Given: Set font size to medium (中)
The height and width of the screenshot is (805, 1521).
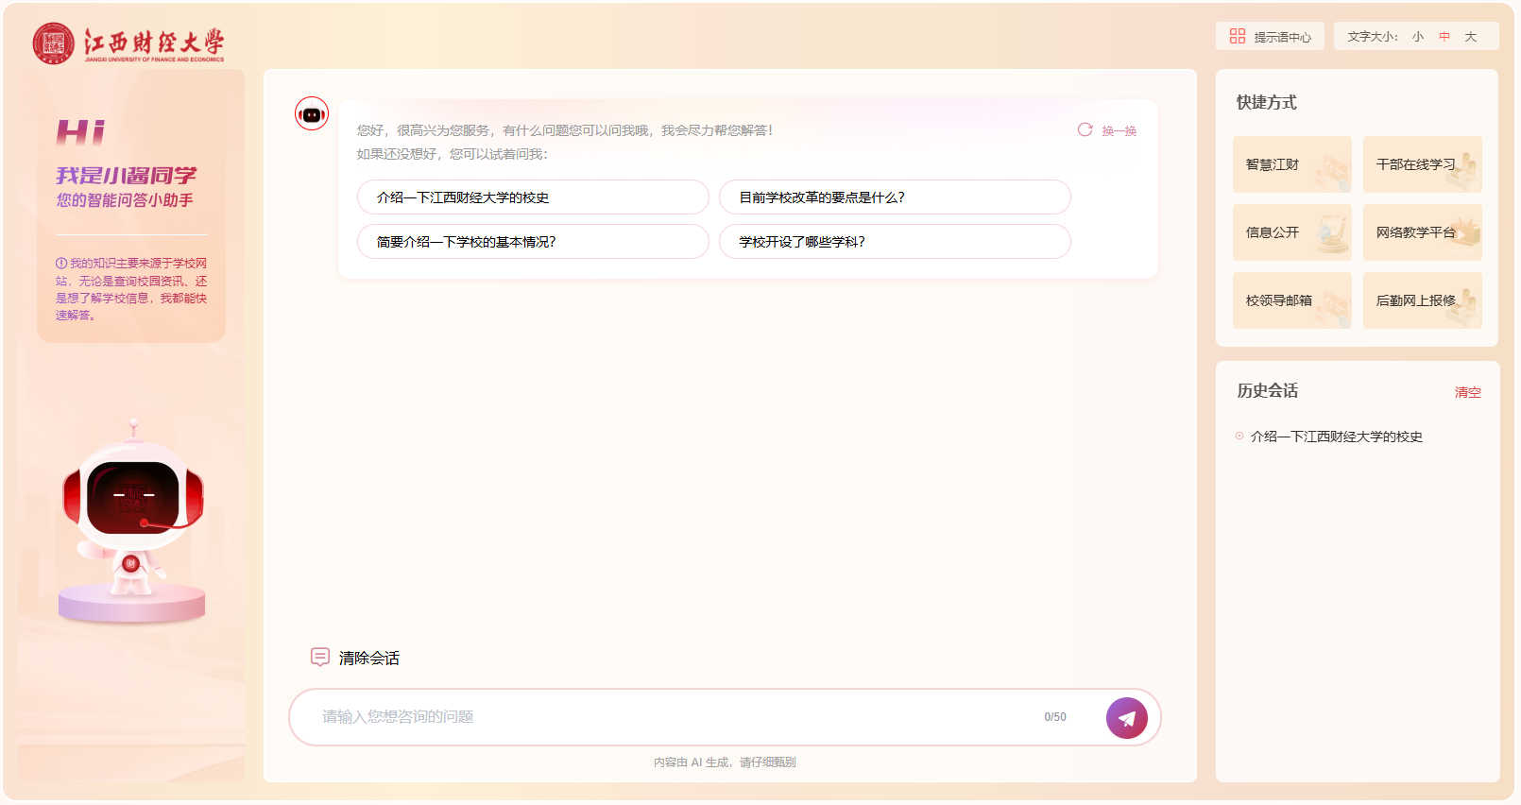Looking at the screenshot, I should (x=1444, y=37).
